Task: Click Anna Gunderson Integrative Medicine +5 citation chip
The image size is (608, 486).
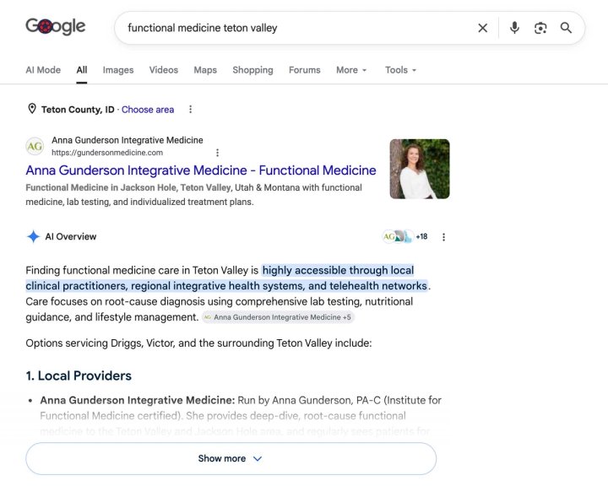Action: [x=278, y=317]
